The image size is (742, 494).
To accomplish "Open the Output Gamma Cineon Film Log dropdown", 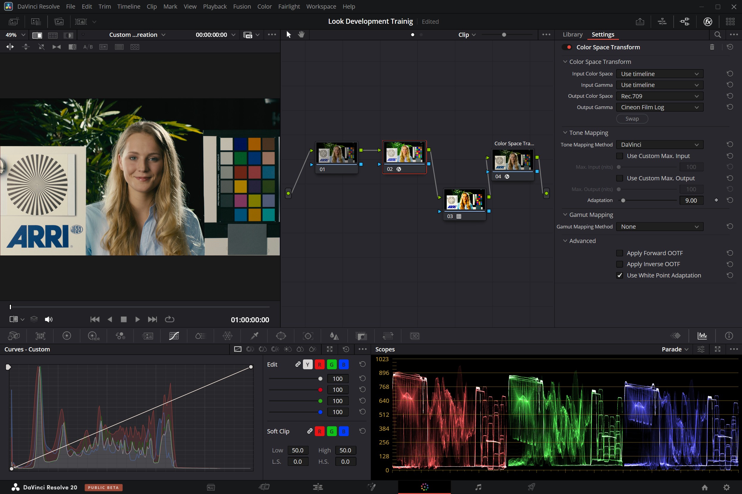I will [660, 108].
